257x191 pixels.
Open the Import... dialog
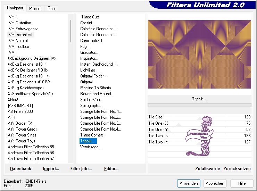pos(51,169)
